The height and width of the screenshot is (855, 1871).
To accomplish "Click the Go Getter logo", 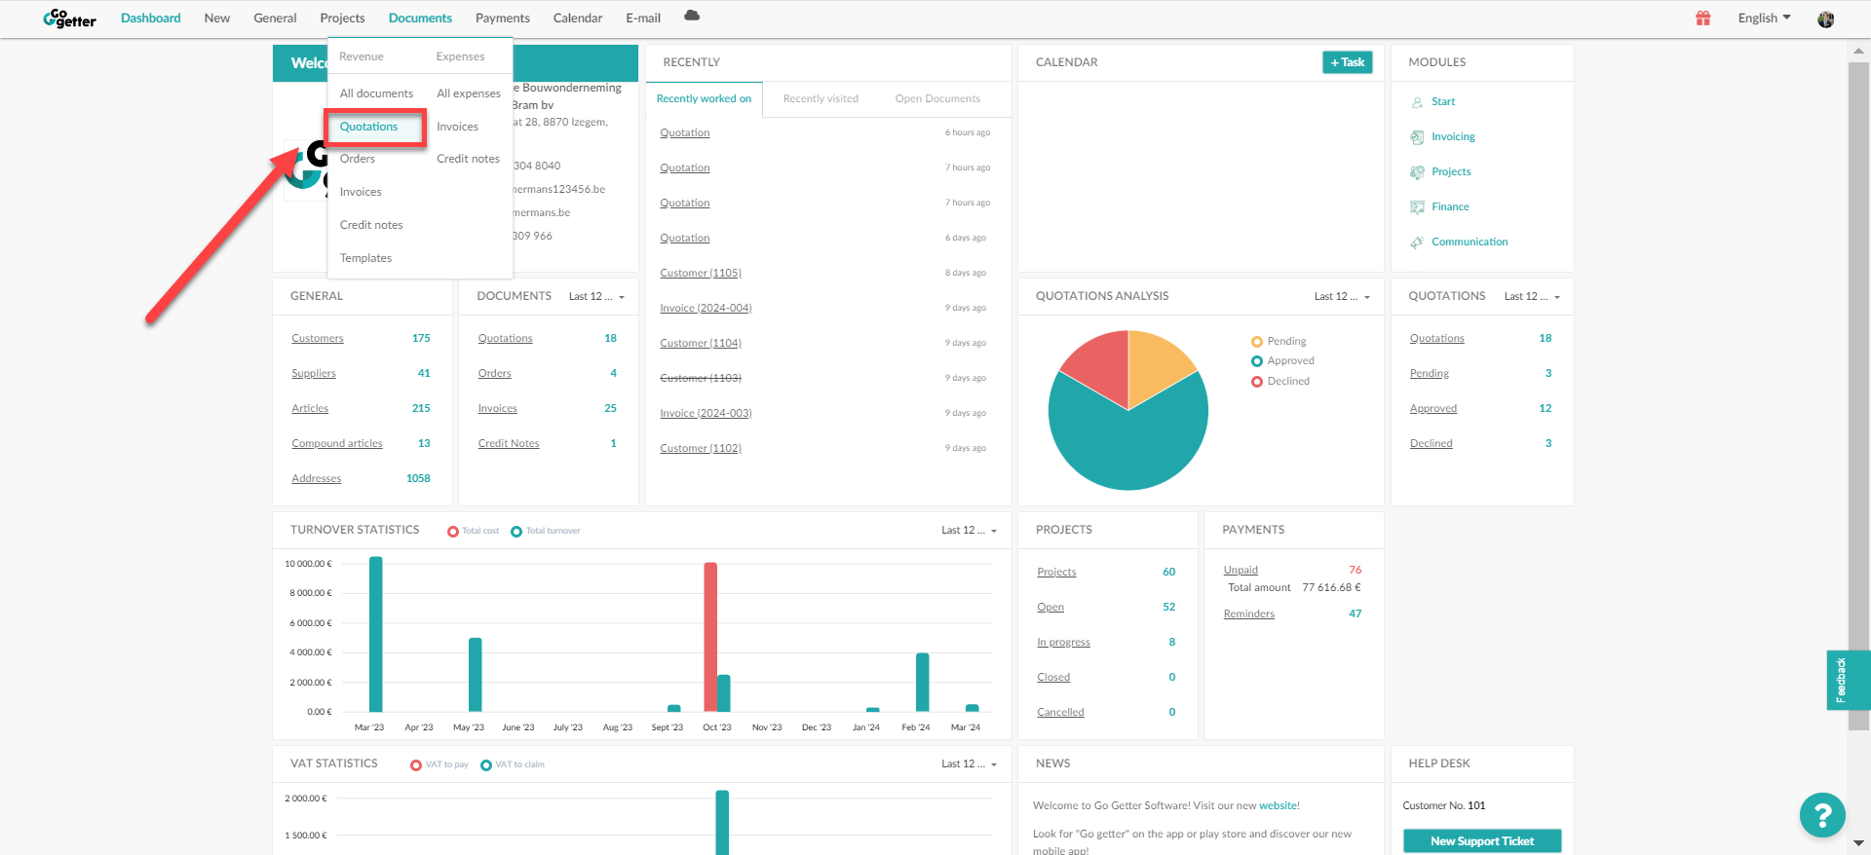I will 70,19.
